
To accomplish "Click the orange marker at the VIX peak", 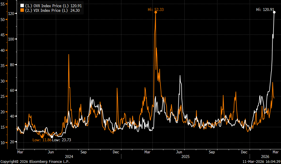I will [156, 12].
